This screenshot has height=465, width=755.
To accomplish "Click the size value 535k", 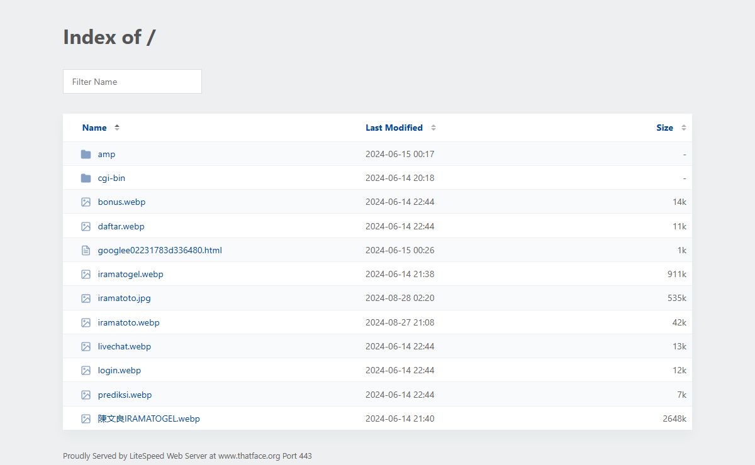I will 676,298.
